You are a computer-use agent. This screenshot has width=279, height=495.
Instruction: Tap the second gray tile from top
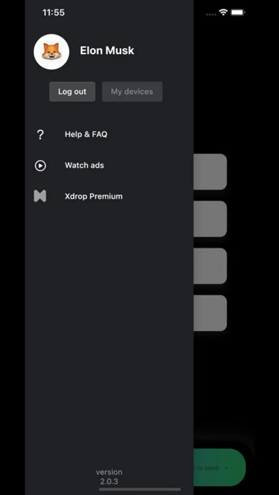tap(210, 219)
